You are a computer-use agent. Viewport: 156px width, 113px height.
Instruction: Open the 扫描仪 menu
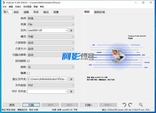point(18,7)
